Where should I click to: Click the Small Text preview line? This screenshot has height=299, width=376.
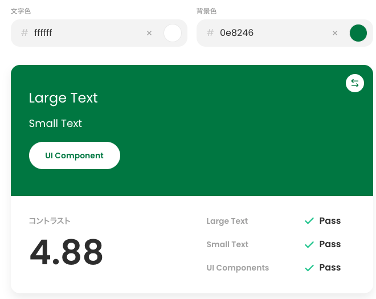tap(55, 124)
